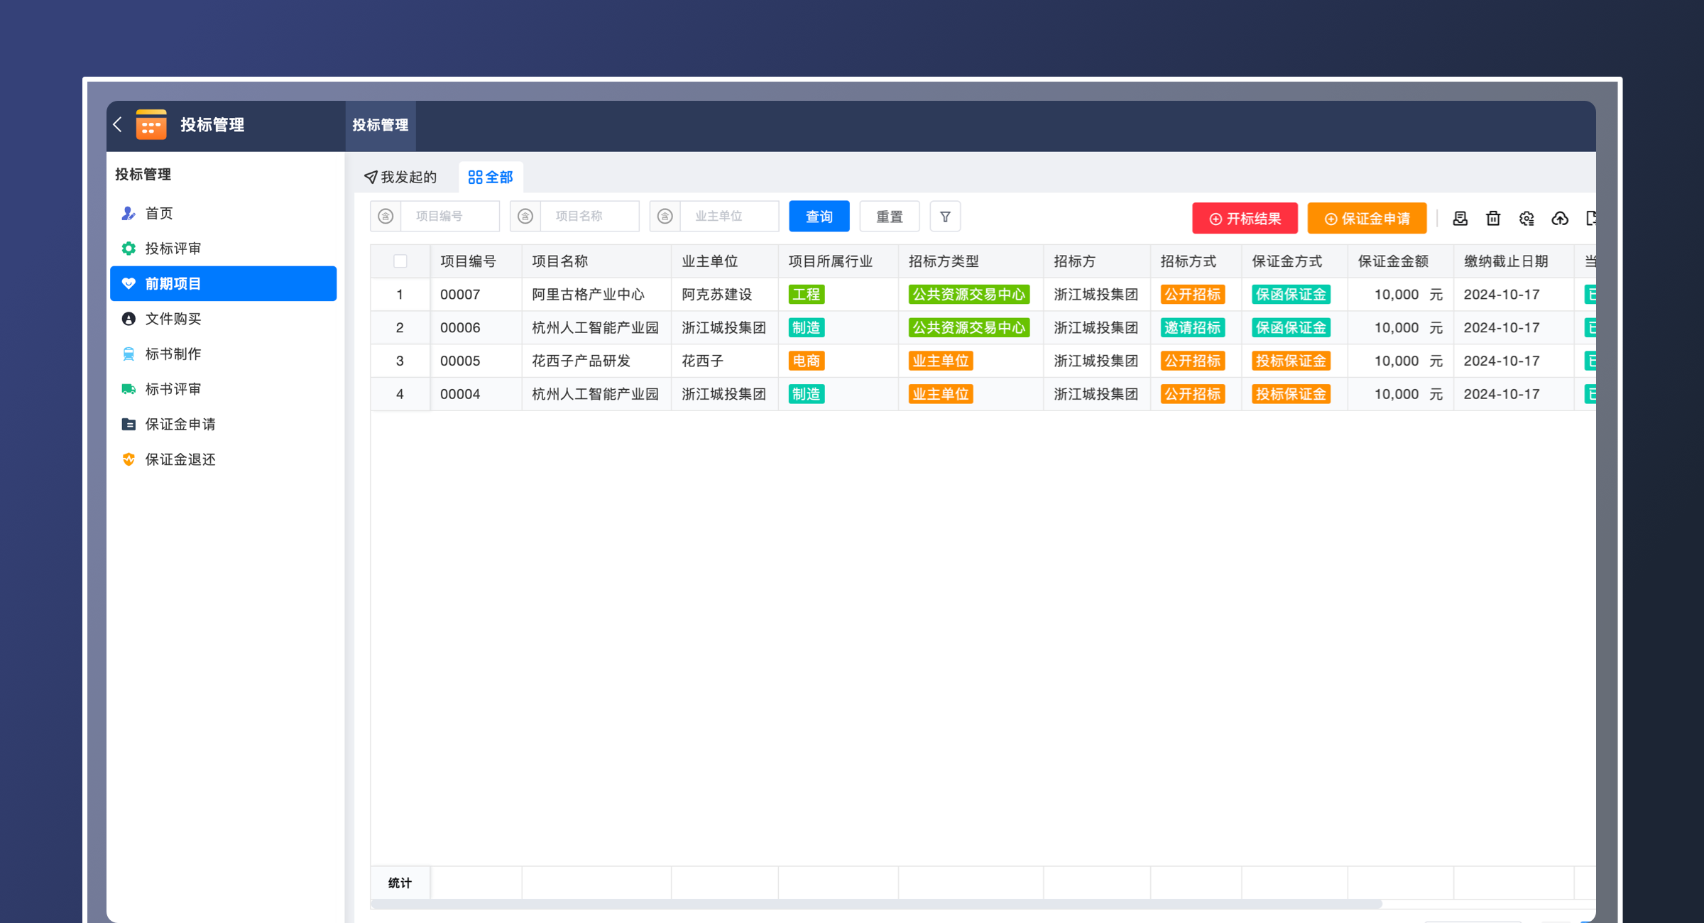Viewport: 1704px width, 923px height.
Task: Click the print icon in the toolbar
Action: point(1460,218)
